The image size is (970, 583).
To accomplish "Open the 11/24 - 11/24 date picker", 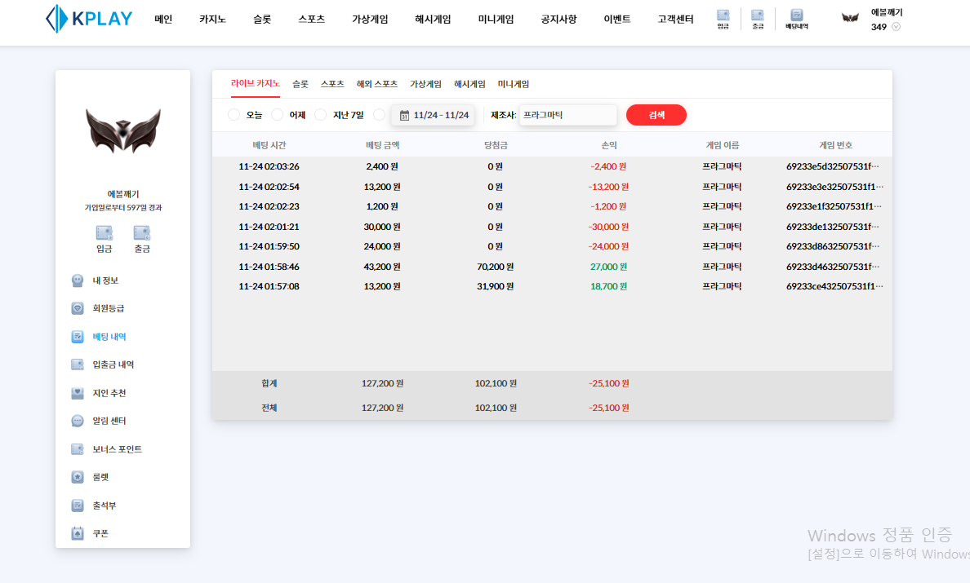I will click(x=434, y=115).
